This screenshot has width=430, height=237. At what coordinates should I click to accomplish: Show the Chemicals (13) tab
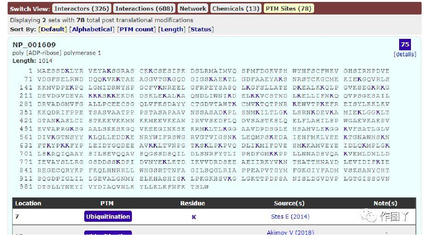click(x=236, y=8)
